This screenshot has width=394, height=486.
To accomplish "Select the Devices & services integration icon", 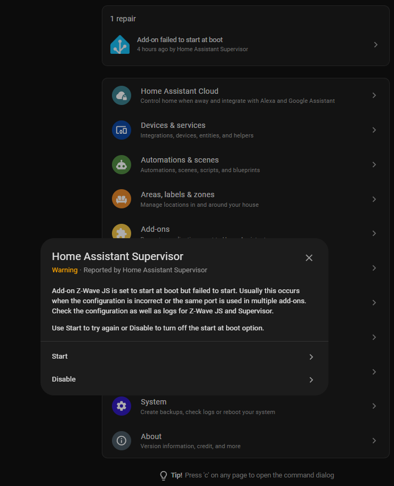I will click(x=121, y=129).
